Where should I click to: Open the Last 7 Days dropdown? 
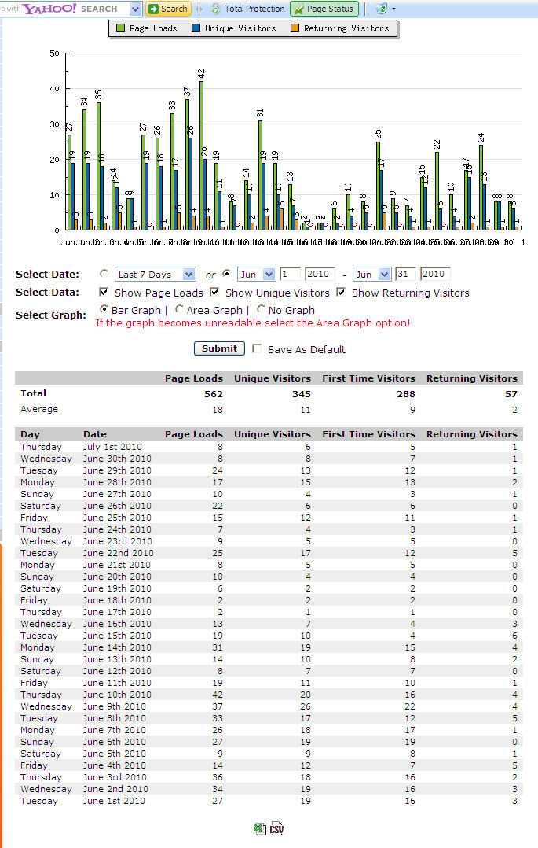[x=155, y=275]
